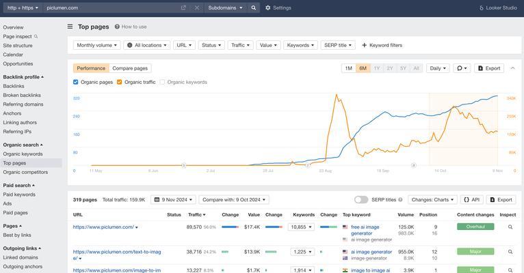Open the Status filter dropdown

(x=211, y=45)
